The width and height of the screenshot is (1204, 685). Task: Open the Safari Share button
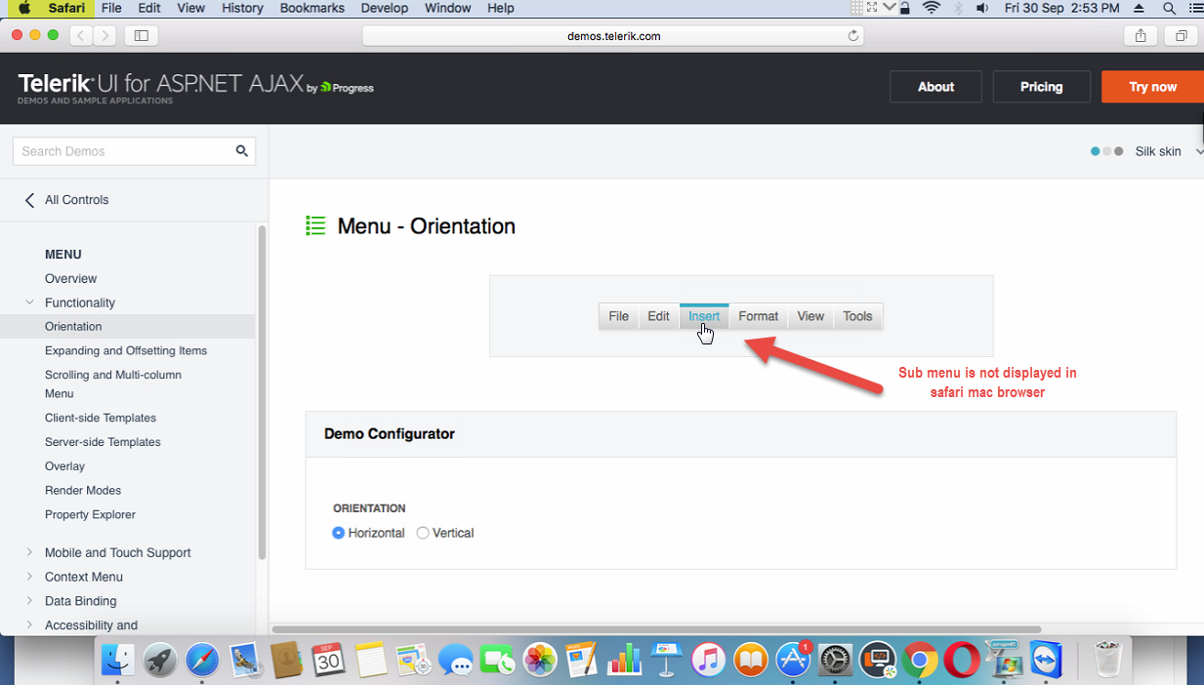pyautogui.click(x=1141, y=35)
